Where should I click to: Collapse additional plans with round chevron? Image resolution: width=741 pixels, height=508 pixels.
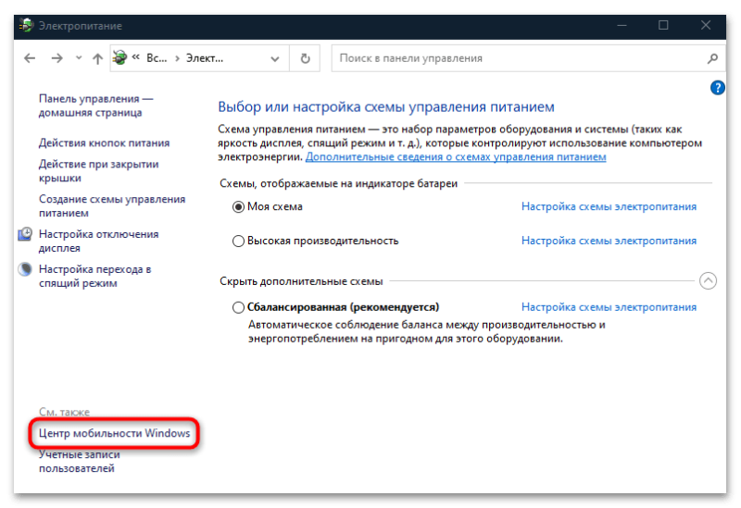point(708,281)
